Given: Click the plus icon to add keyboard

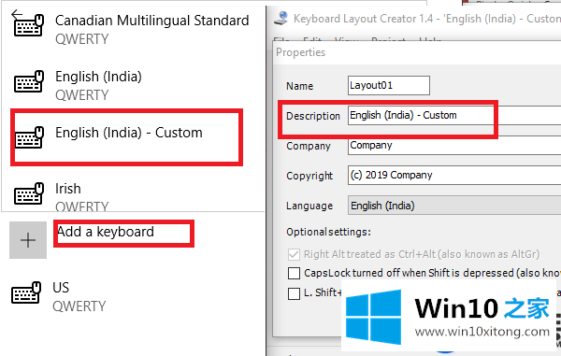Looking at the screenshot, I should pos(28,240).
